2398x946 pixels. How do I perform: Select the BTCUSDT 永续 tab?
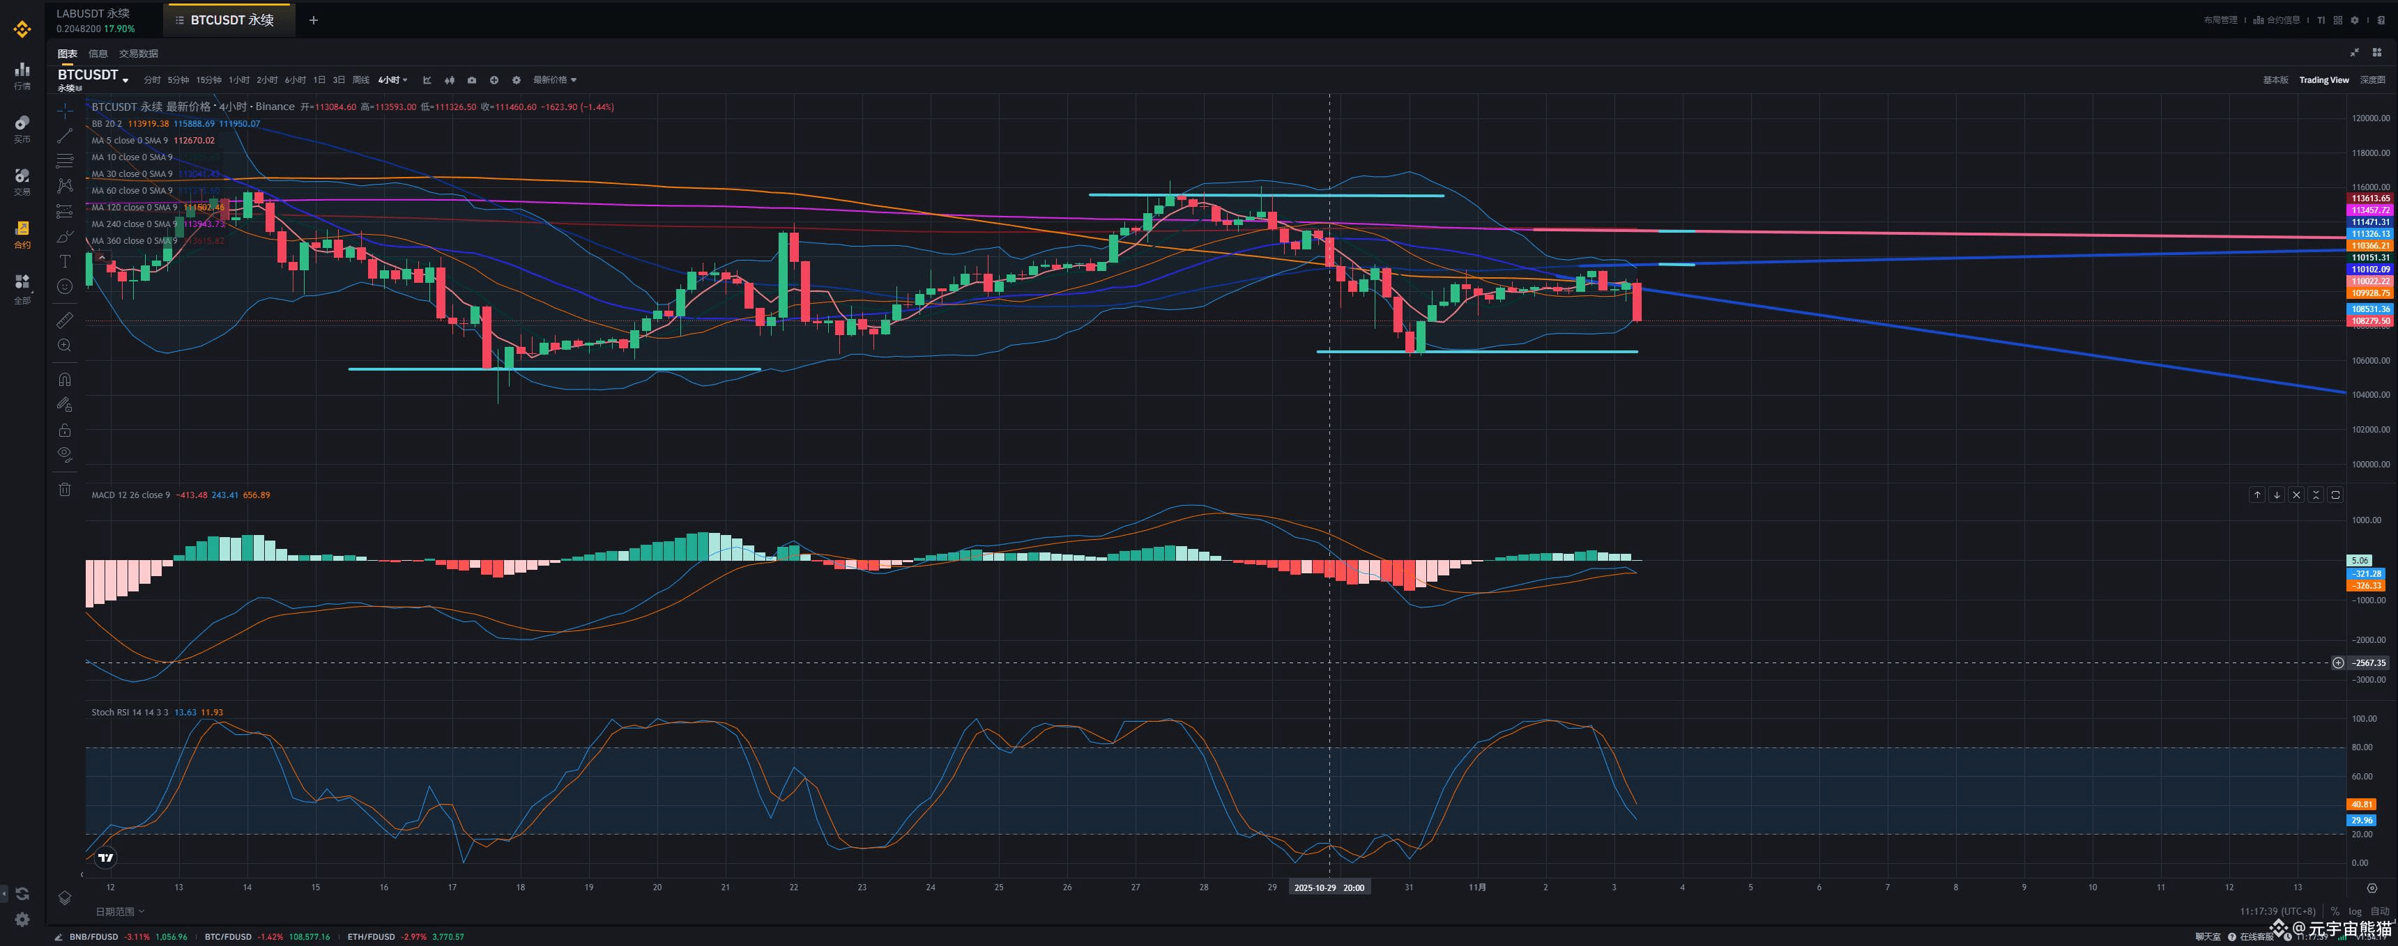coord(231,20)
